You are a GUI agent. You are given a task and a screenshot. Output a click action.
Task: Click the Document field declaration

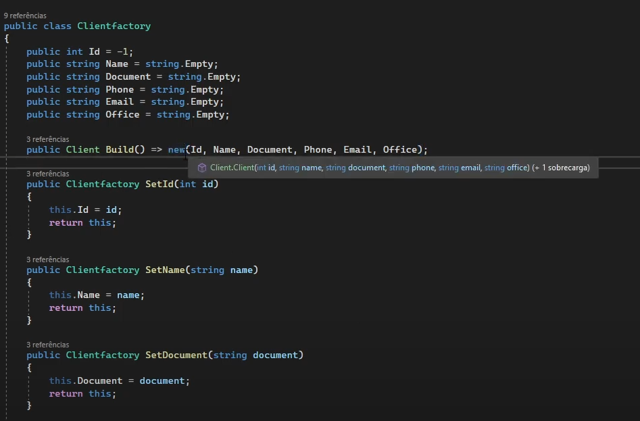coord(127,76)
